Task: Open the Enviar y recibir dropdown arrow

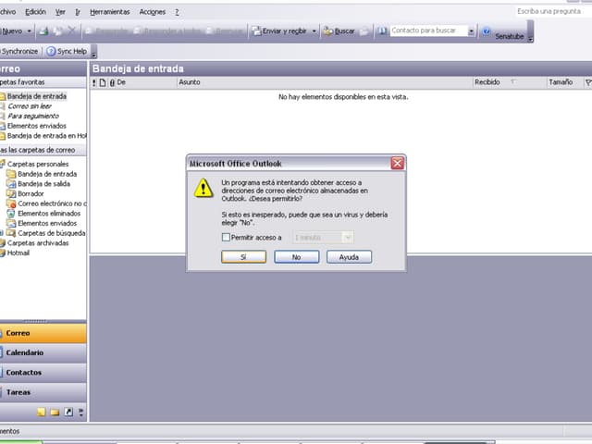Action: 314,31
